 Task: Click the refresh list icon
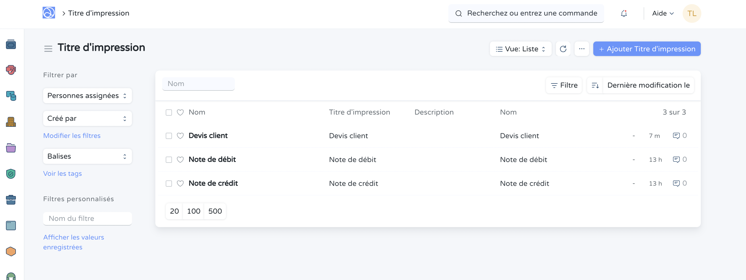pos(563,49)
